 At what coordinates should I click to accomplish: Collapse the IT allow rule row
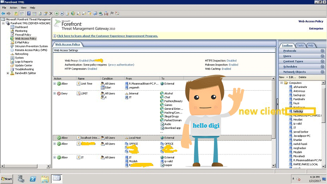pyautogui.click(x=54, y=158)
